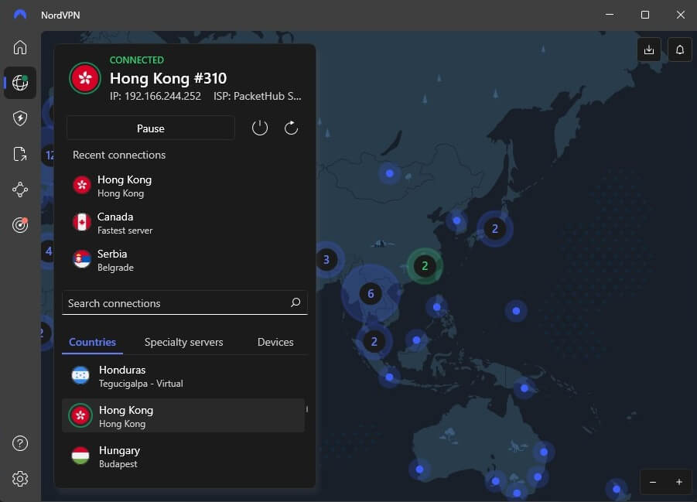
Task: Click the Hong Kong #310 server title
Action: [x=168, y=78]
